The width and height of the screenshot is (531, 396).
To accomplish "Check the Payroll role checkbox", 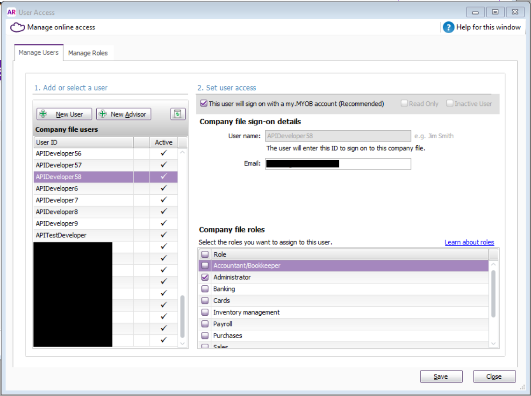I will 205,324.
